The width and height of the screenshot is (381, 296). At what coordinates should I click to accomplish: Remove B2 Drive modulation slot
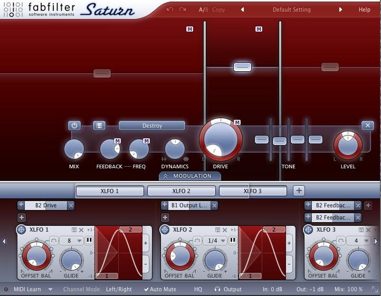[71, 206]
